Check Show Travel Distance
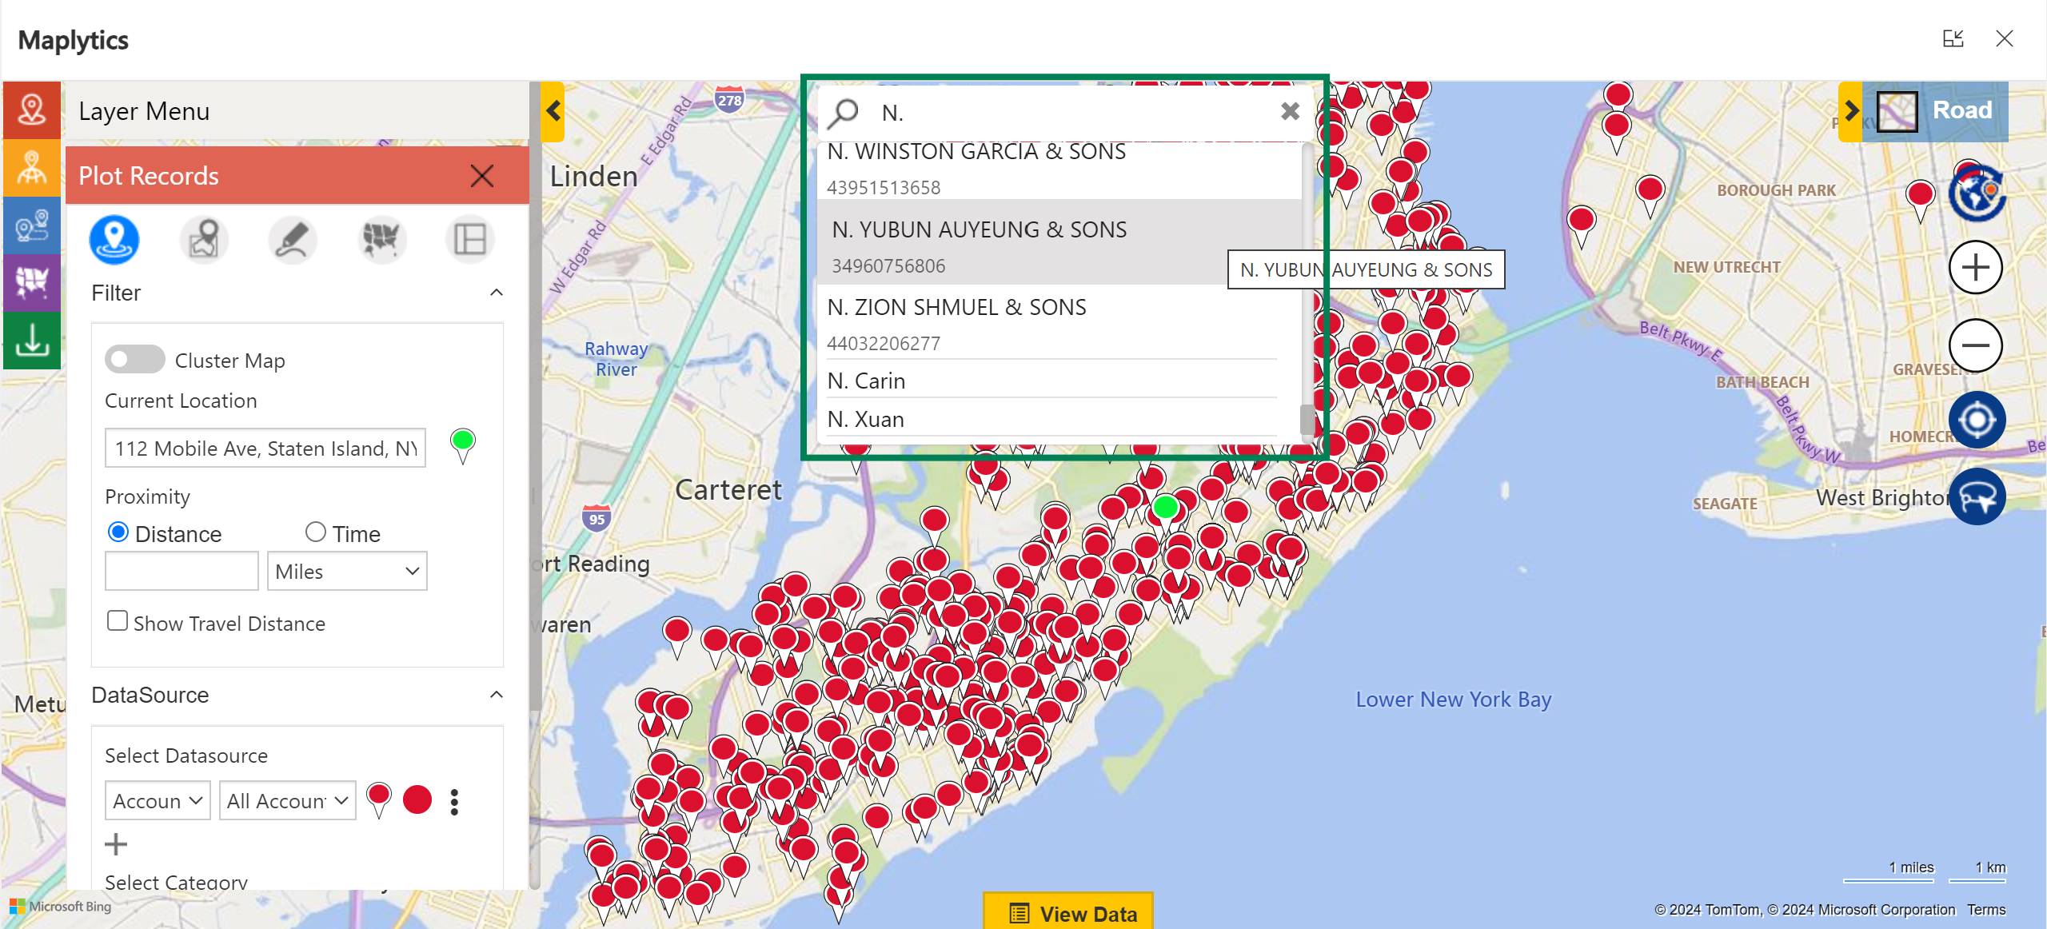 click(118, 621)
